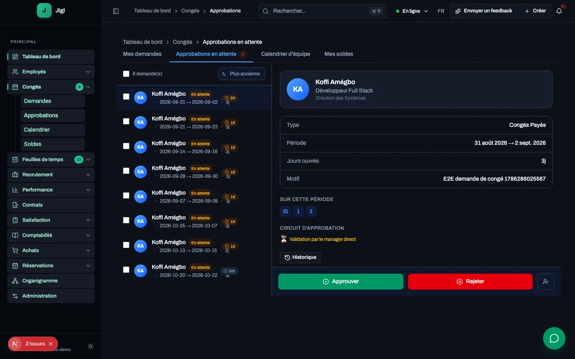The width and height of the screenshot is (575, 359).
Task: Switch language with the FR button
Action: [x=441, y=11]
